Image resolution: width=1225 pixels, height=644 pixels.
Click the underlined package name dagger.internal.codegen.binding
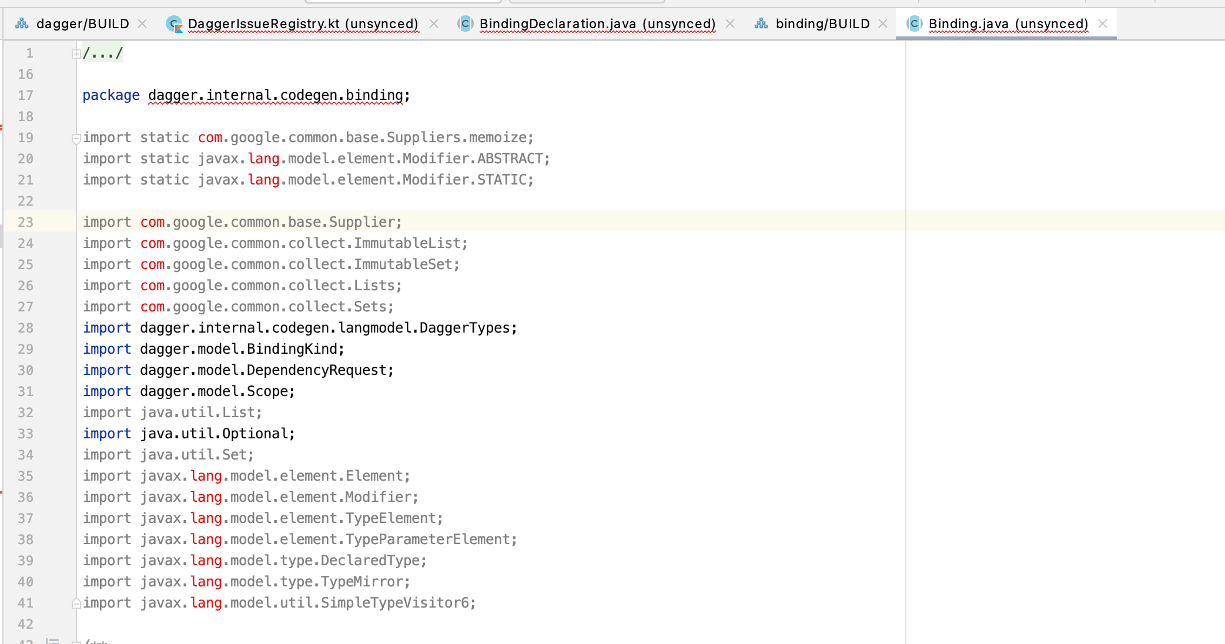[277, 95]
